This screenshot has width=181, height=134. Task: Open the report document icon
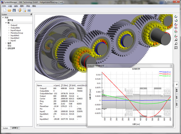click(x=25, y=10)
